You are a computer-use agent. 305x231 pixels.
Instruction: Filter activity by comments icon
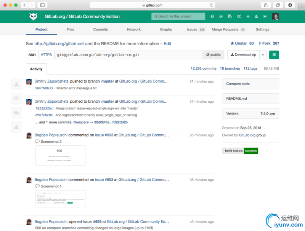click(16, 113)
